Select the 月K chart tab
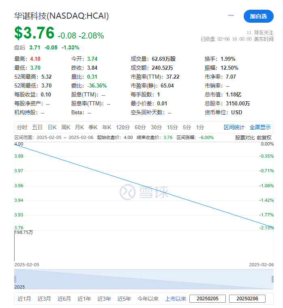The image size is (283, 308). pyautogui.click(x=79, y=128)
